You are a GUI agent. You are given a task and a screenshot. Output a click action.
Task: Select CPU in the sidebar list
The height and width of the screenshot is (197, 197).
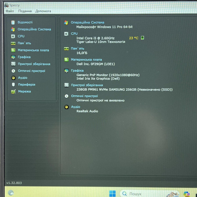[21, 36]
